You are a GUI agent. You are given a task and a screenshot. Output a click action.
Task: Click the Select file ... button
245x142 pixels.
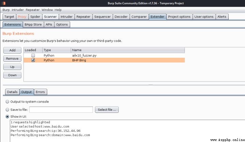pos(107,109)
